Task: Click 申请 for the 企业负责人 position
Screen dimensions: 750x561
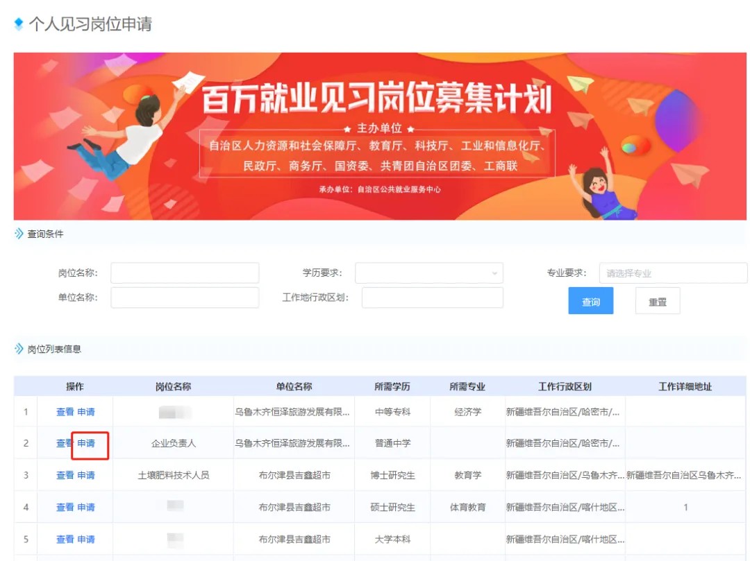Action: 86,444
